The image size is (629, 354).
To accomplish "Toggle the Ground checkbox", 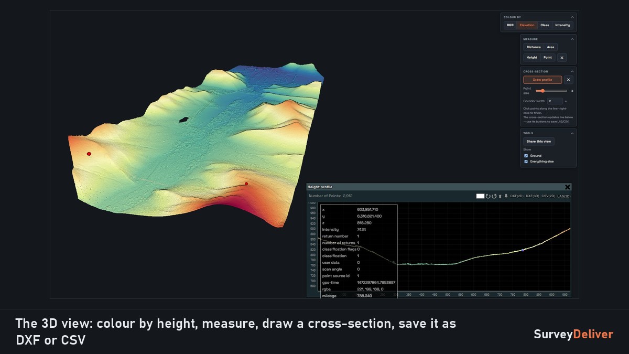I will (526, 156).
